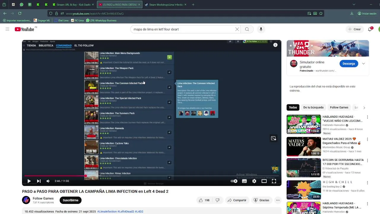Open BITCOIN SE DERRUMBA video title
Viewport: 380px width, 214px height.
point(343,162)
